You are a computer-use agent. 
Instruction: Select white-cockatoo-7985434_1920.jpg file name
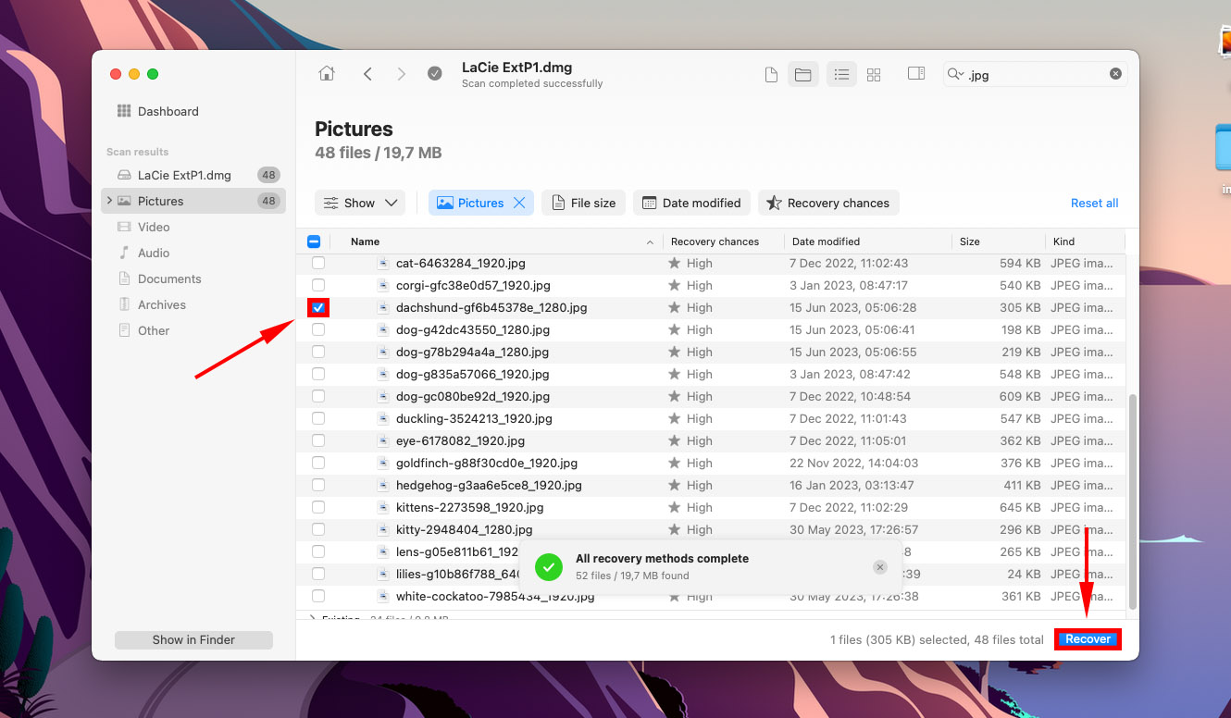(x=495, y=596)
